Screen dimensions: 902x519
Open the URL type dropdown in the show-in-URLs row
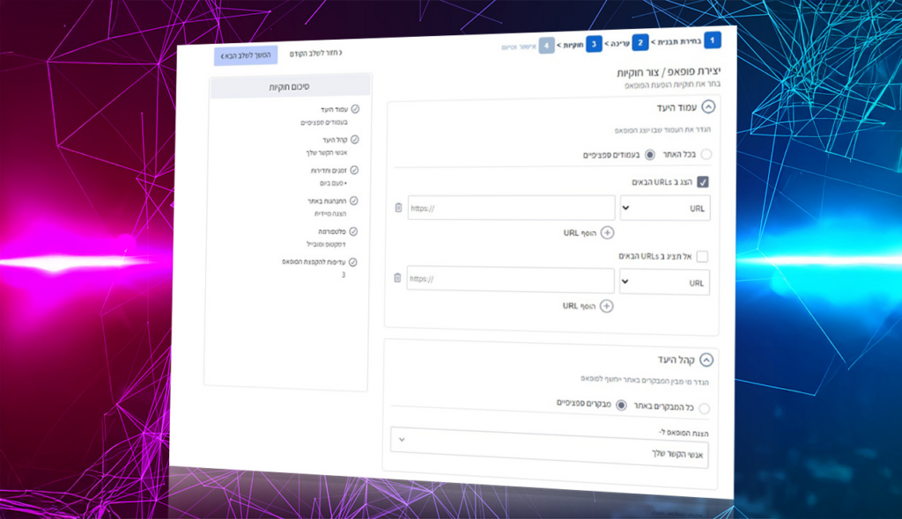tap(665, 209)
